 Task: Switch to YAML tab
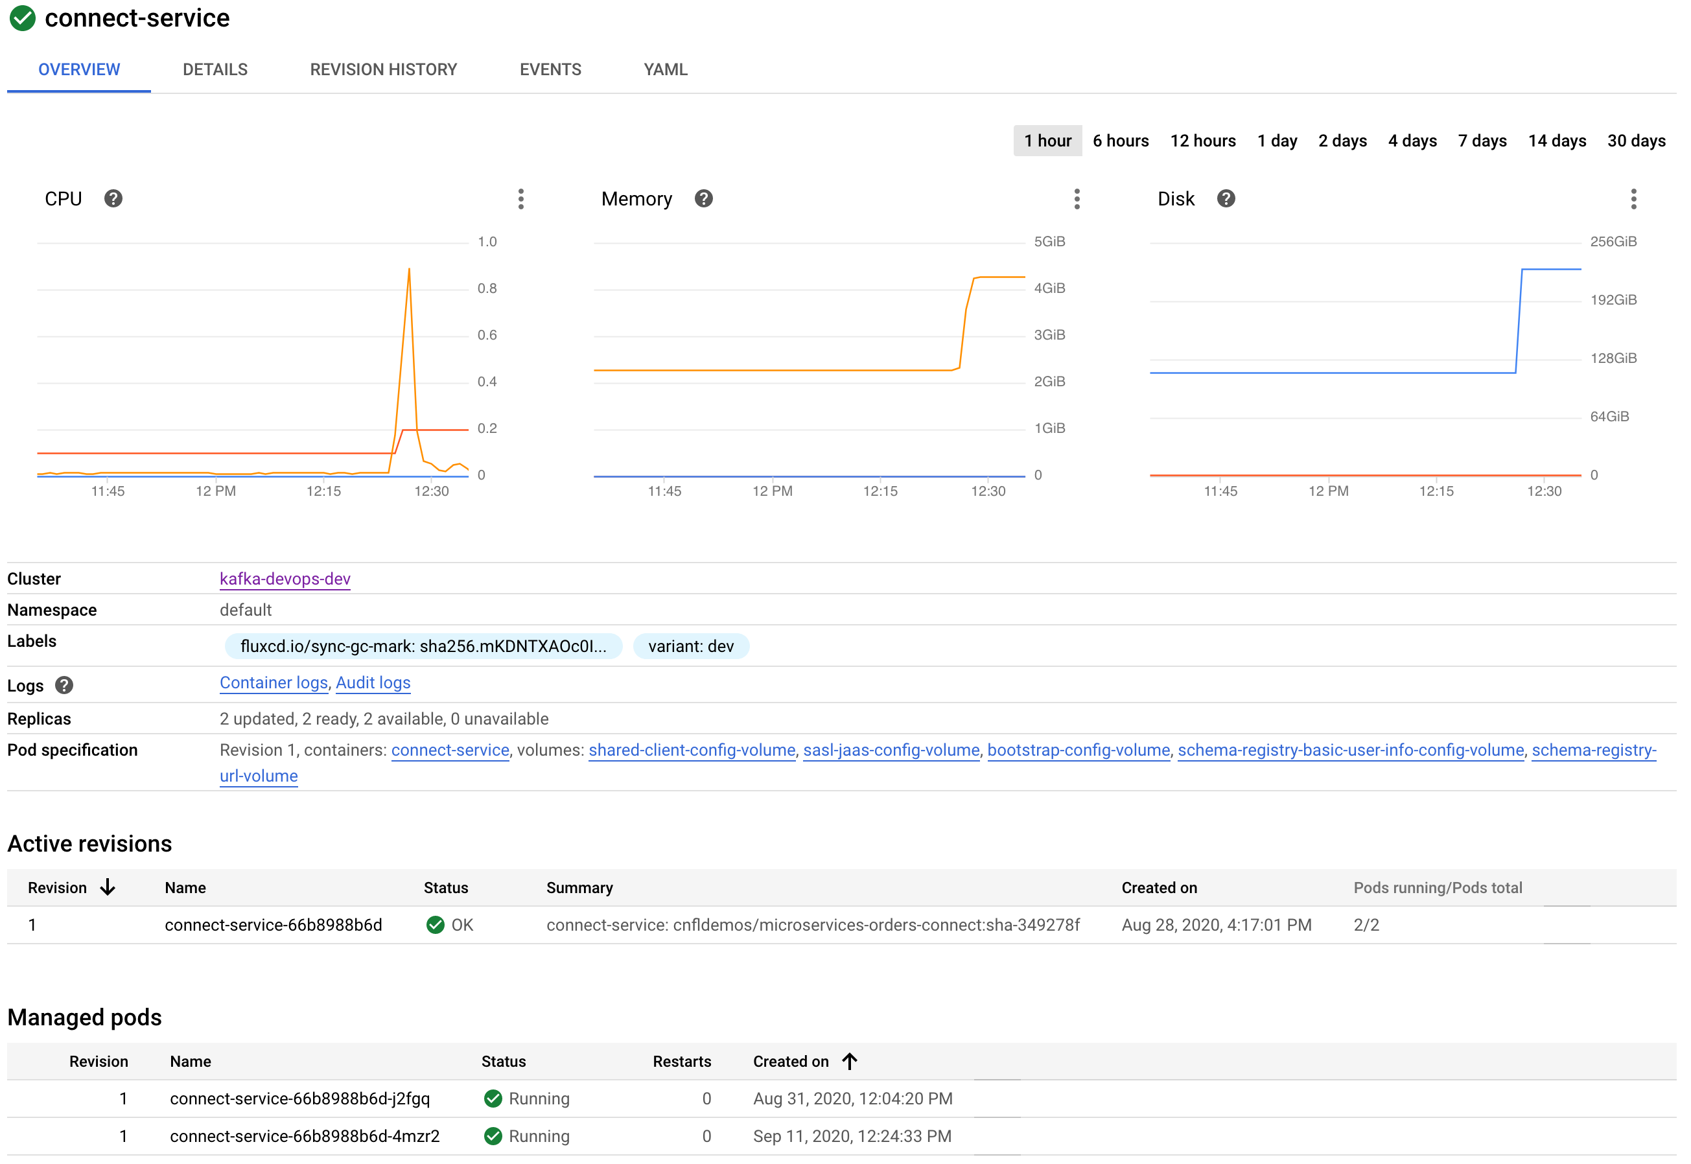coord(663,68)
